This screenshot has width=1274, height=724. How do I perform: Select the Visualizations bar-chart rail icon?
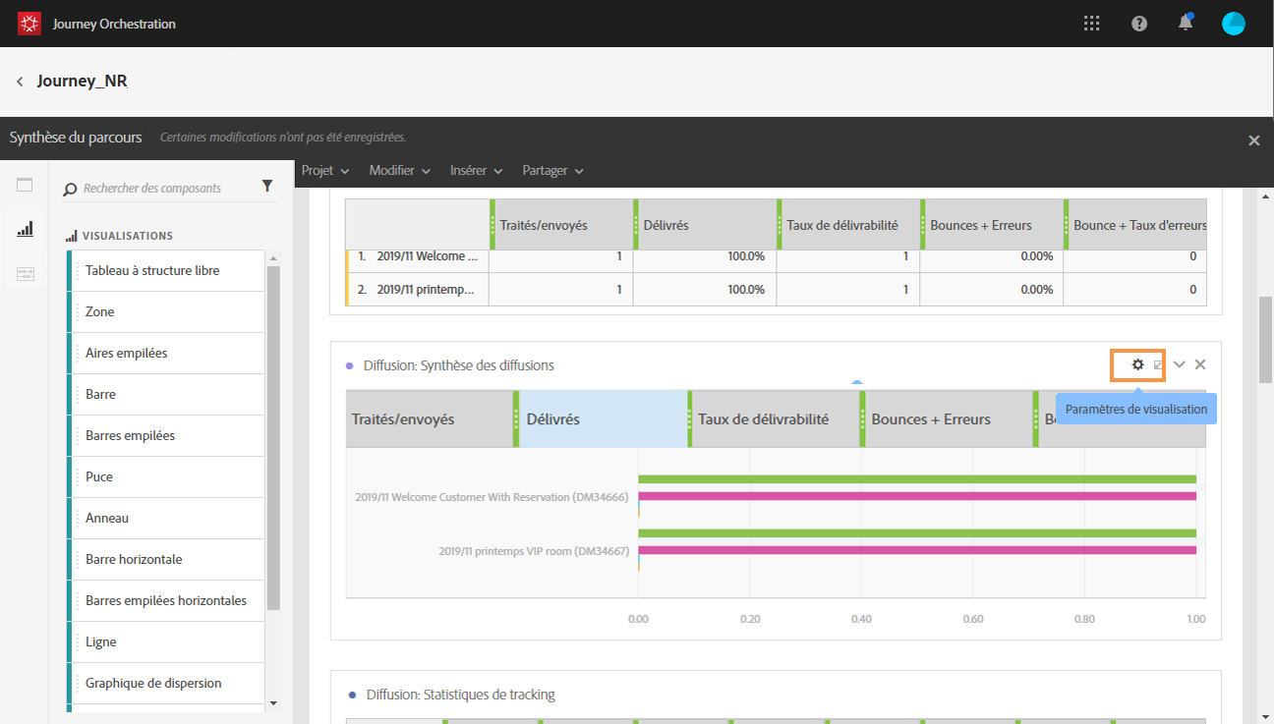click(25, 229)
